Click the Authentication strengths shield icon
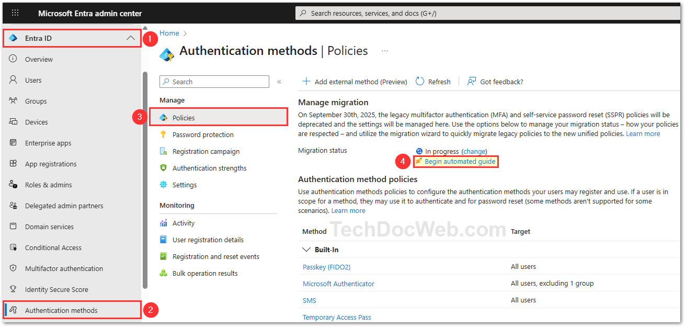 (163, 168)
